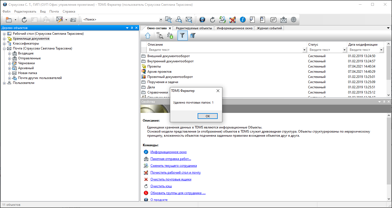Click the create new object toolbar icon

[x=9, y=19]
